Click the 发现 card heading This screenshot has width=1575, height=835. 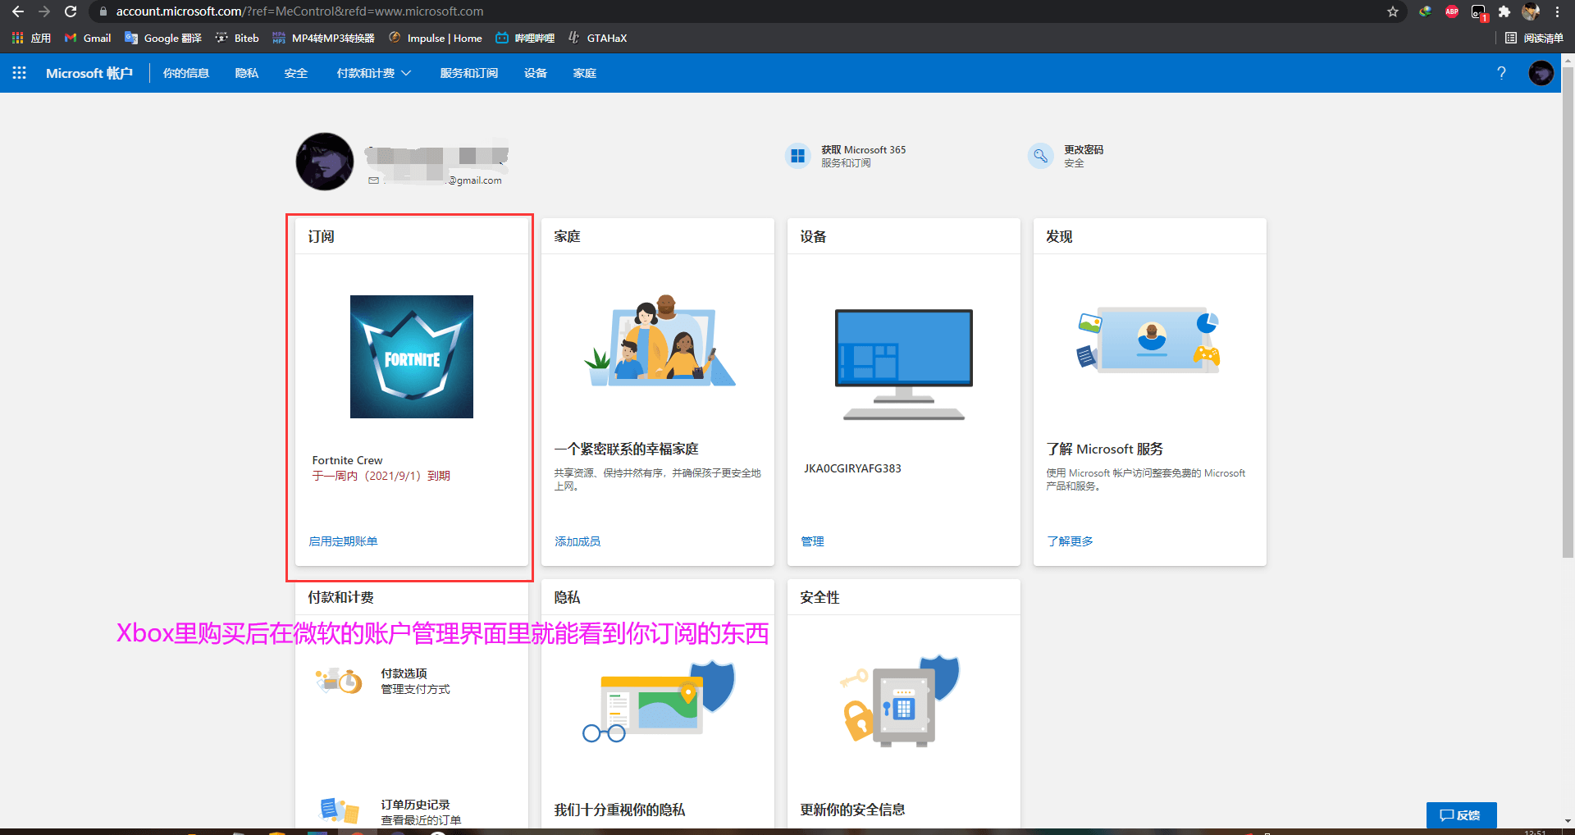pos(1059,236)
